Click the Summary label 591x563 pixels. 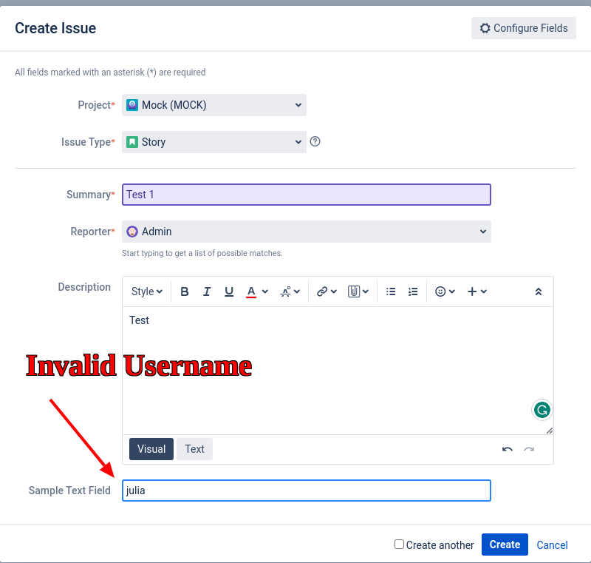point(90,195)
